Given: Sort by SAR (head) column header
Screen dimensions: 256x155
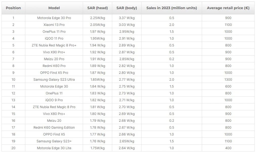Looking at the screenshot, I should pos(97,8).
